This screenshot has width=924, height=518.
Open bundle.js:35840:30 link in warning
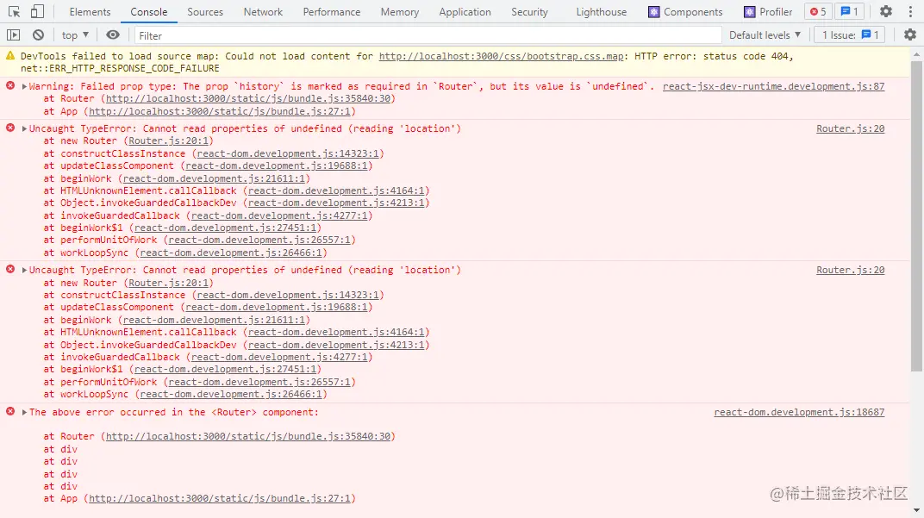tap(248, 98)
